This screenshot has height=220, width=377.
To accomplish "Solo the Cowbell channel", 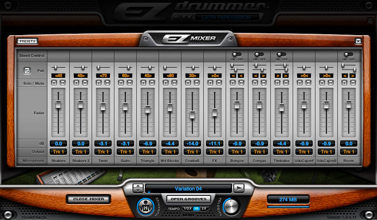I will (x=188, y=83).
